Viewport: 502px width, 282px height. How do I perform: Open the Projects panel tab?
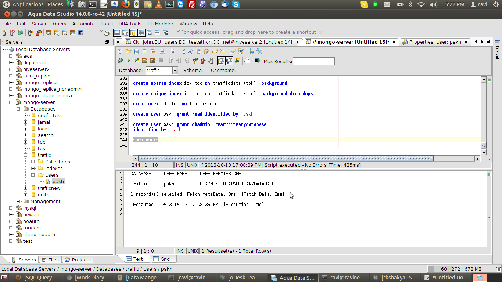pos(78,260)
